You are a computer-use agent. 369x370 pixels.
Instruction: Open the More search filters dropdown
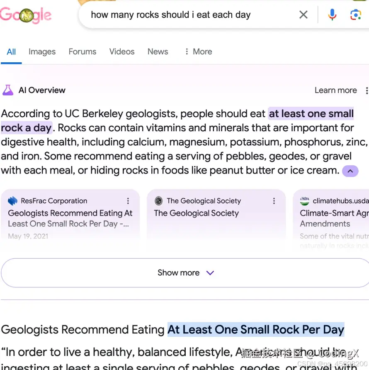pyautogui.click(x=198, y=51)
